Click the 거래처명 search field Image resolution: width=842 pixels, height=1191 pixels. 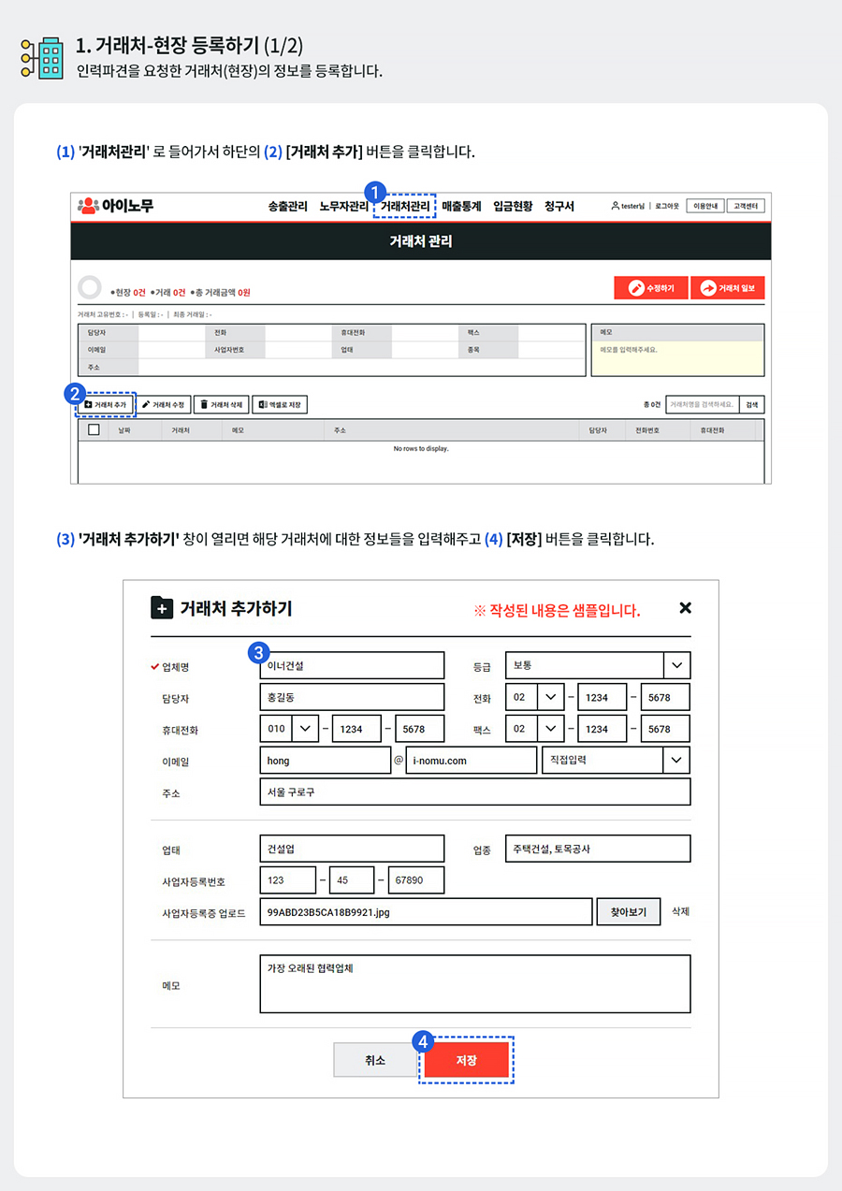pos(701,405)
